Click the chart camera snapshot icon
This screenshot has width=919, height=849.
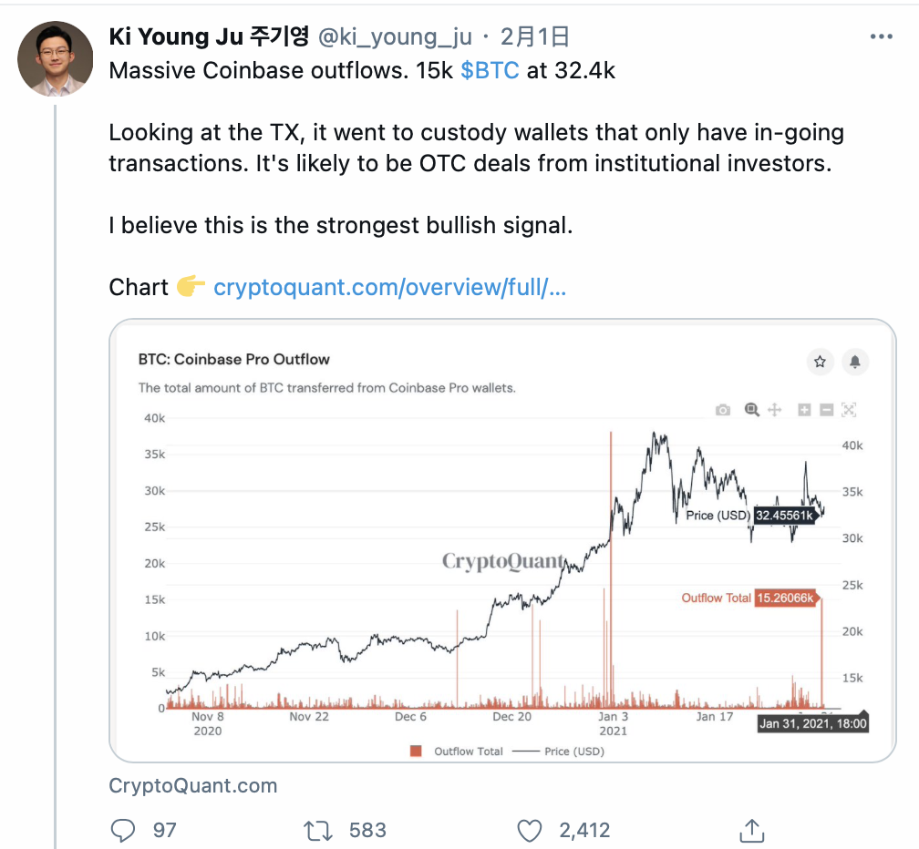click(x=723, y=411)
